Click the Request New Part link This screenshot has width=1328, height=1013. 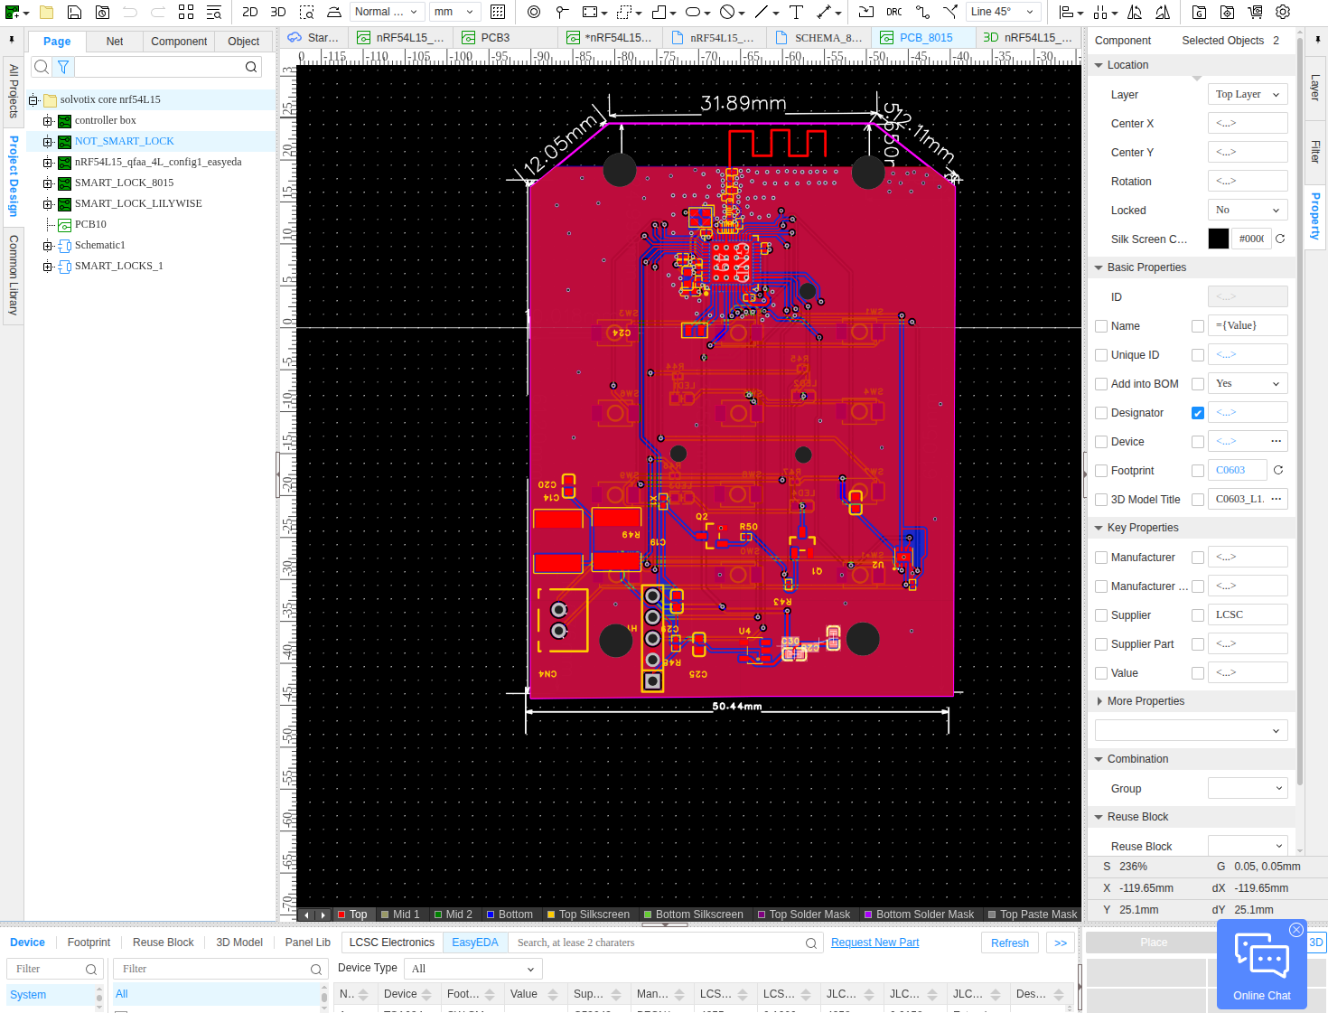point(874,943)
